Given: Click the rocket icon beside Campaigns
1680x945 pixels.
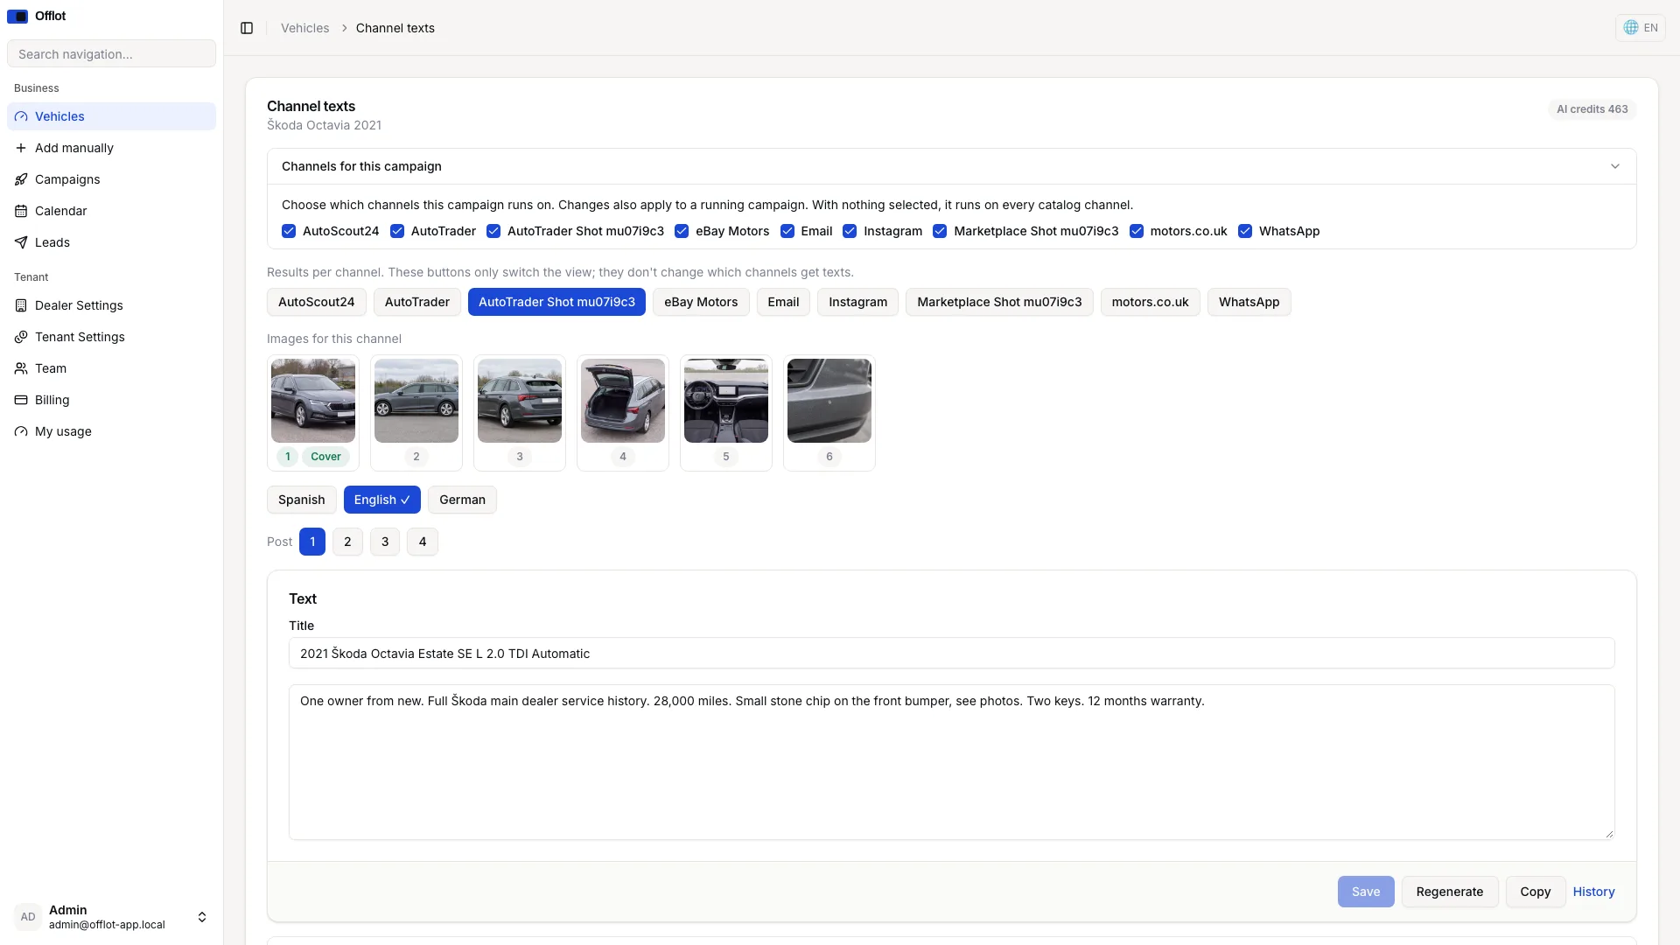Looking at the screenshot, I should [21, 179].
